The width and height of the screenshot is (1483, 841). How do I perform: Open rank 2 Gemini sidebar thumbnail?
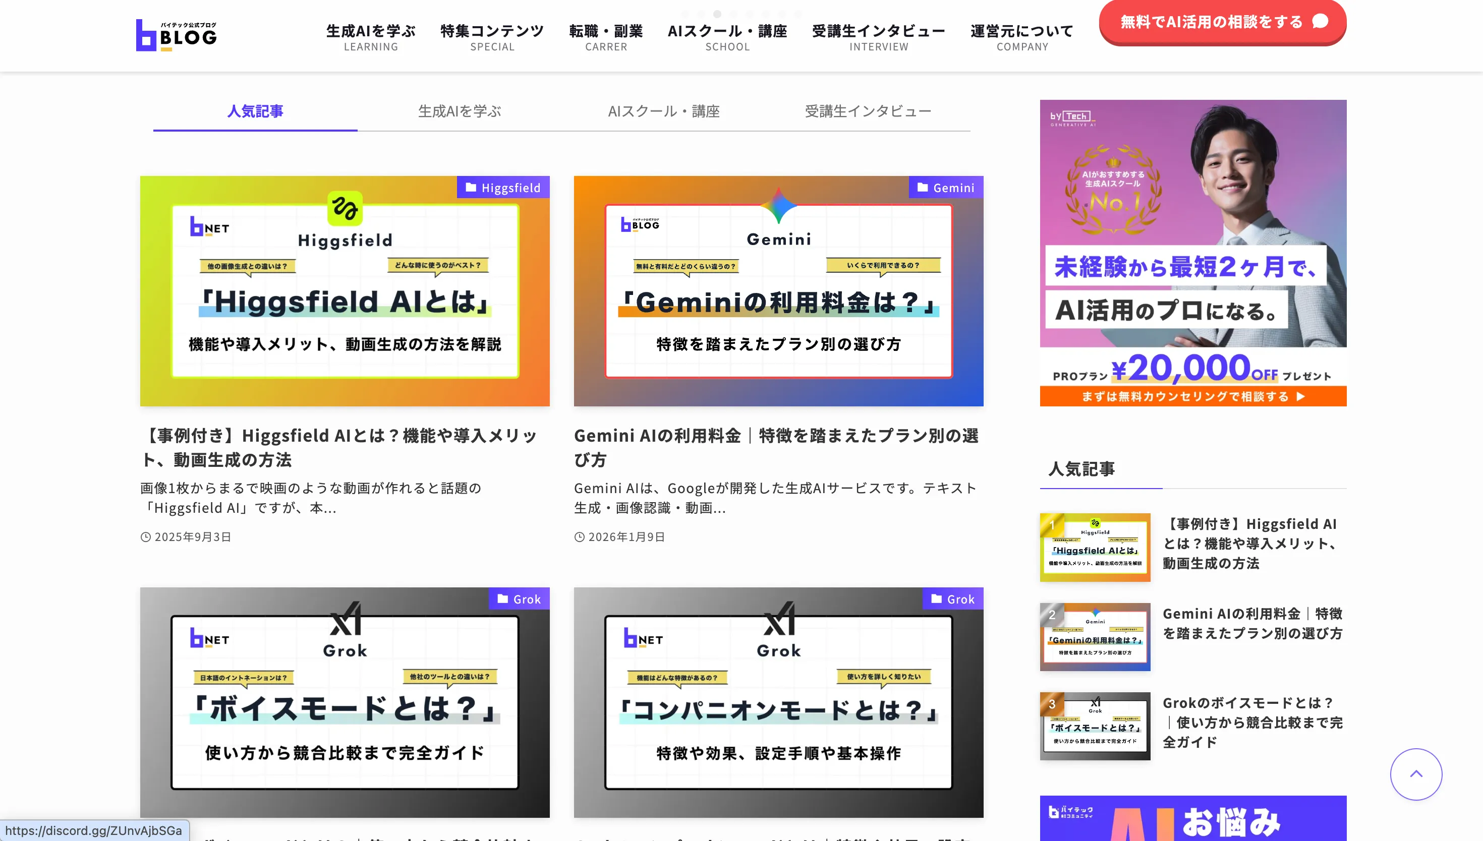click(1095, 636)
